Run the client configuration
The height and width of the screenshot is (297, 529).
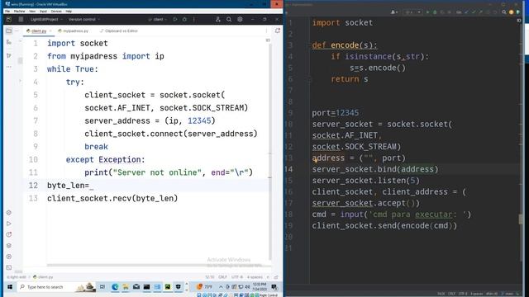175,20
